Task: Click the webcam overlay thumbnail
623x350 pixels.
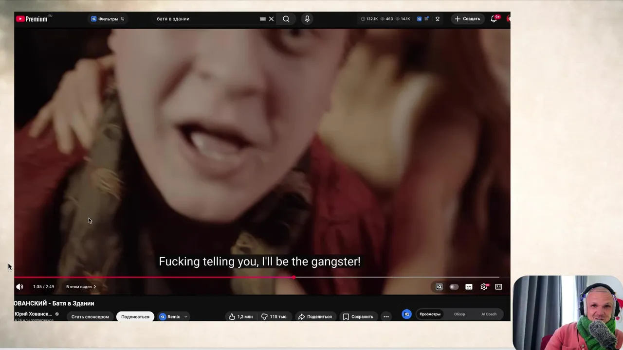Action: tap(568, 313)
